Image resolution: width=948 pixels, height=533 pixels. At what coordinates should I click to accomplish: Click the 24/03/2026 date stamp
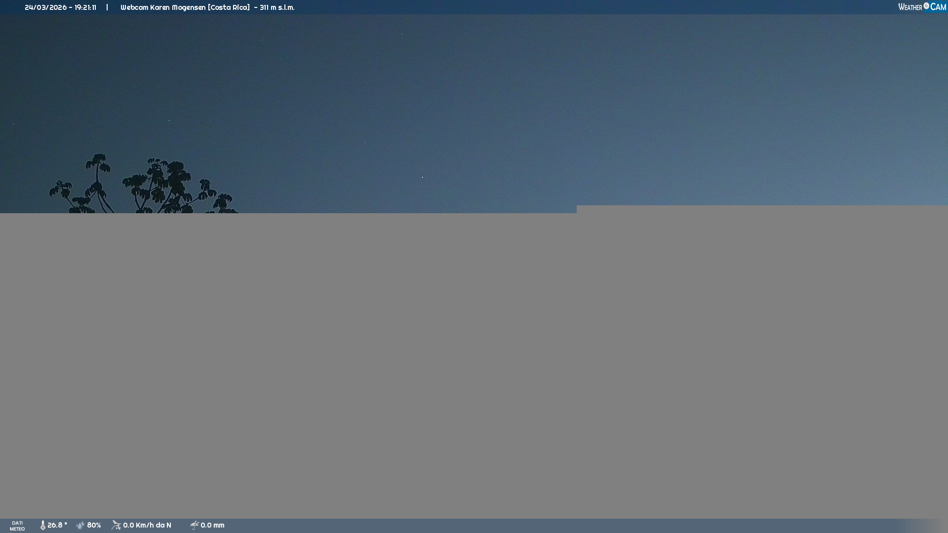45,7
